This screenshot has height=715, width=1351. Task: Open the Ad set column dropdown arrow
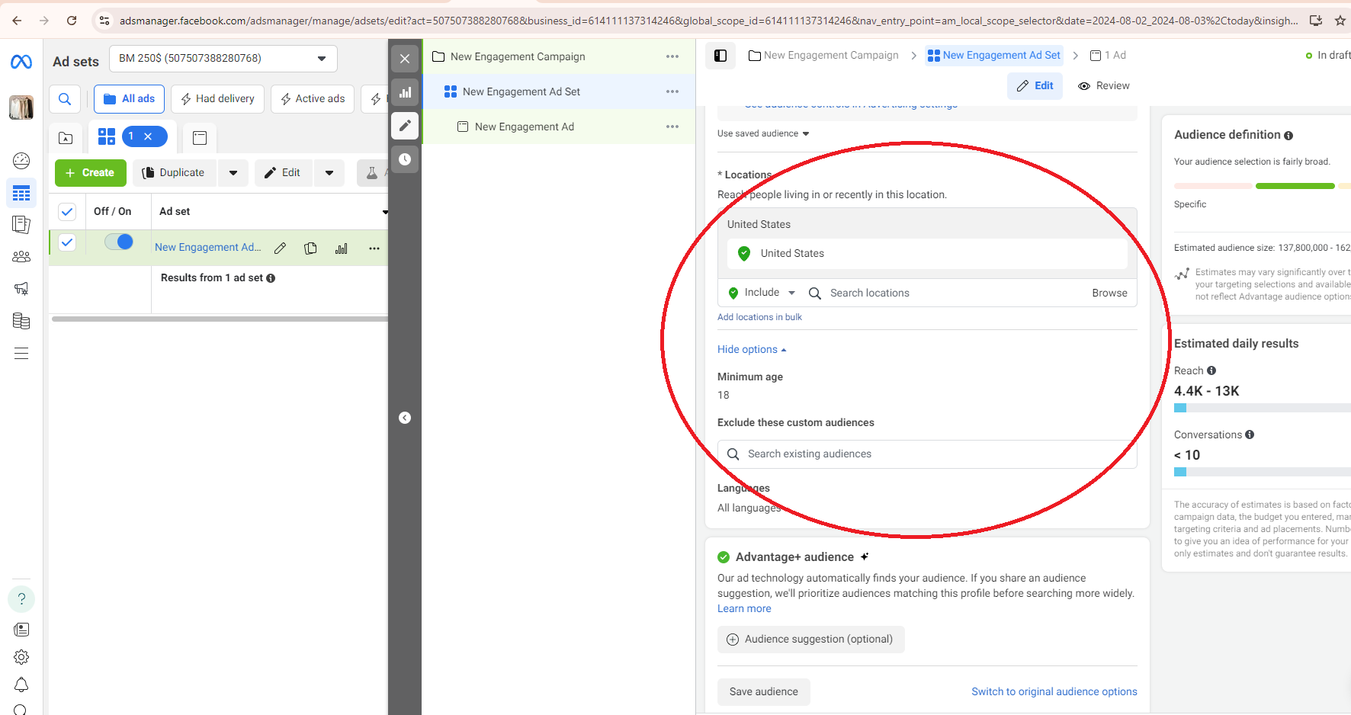pos(385,212)
